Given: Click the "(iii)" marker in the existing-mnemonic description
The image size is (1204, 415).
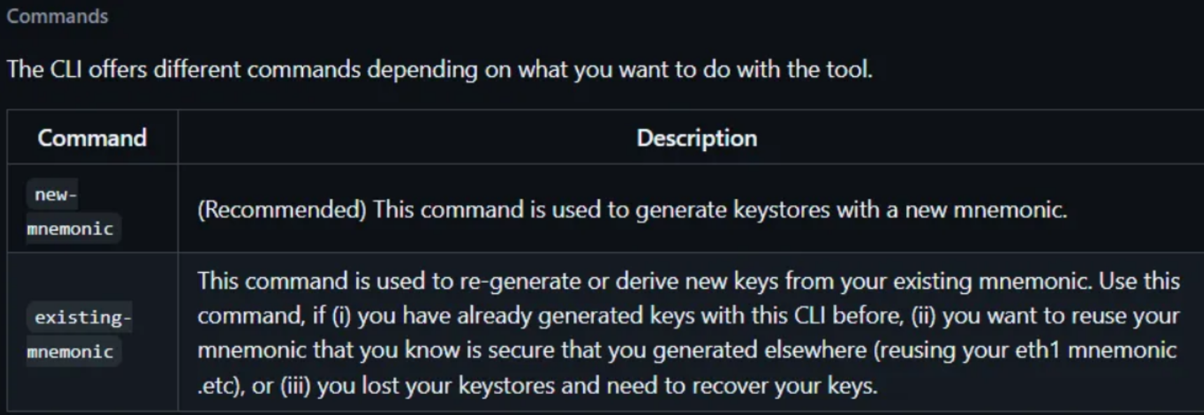Looking at the screenshot, I should coord(295,385).
